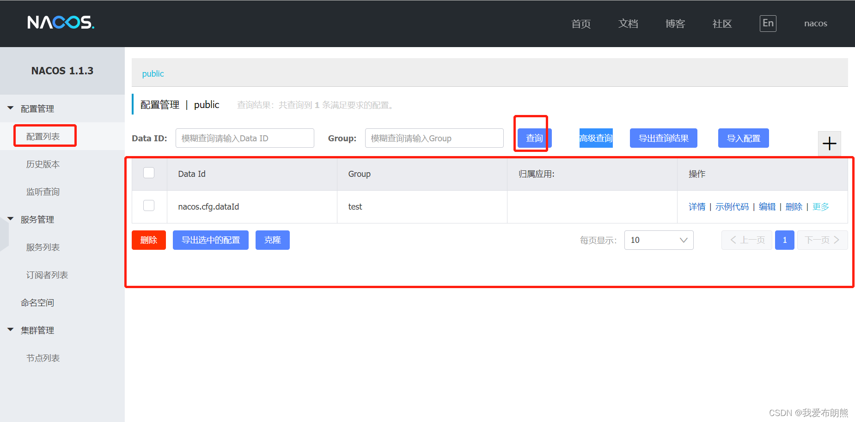
Task: Open 监听查询 in the sidebar
Action: click(43, 192)
